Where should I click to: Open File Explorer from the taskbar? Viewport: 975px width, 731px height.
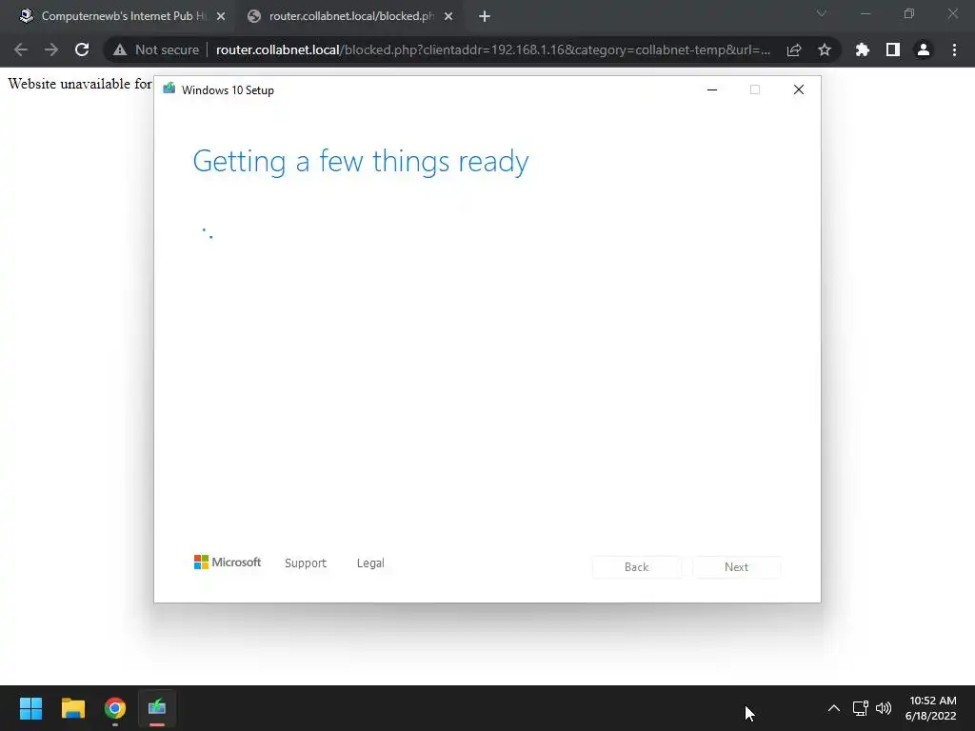point(72,708)
